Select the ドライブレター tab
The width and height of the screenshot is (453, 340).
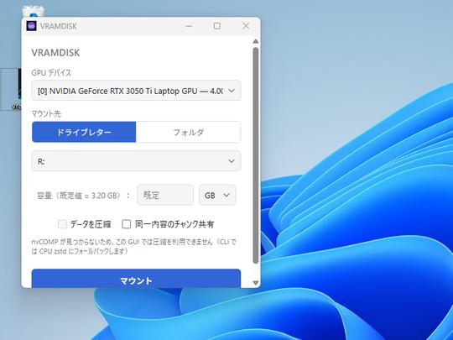[84, 132]
